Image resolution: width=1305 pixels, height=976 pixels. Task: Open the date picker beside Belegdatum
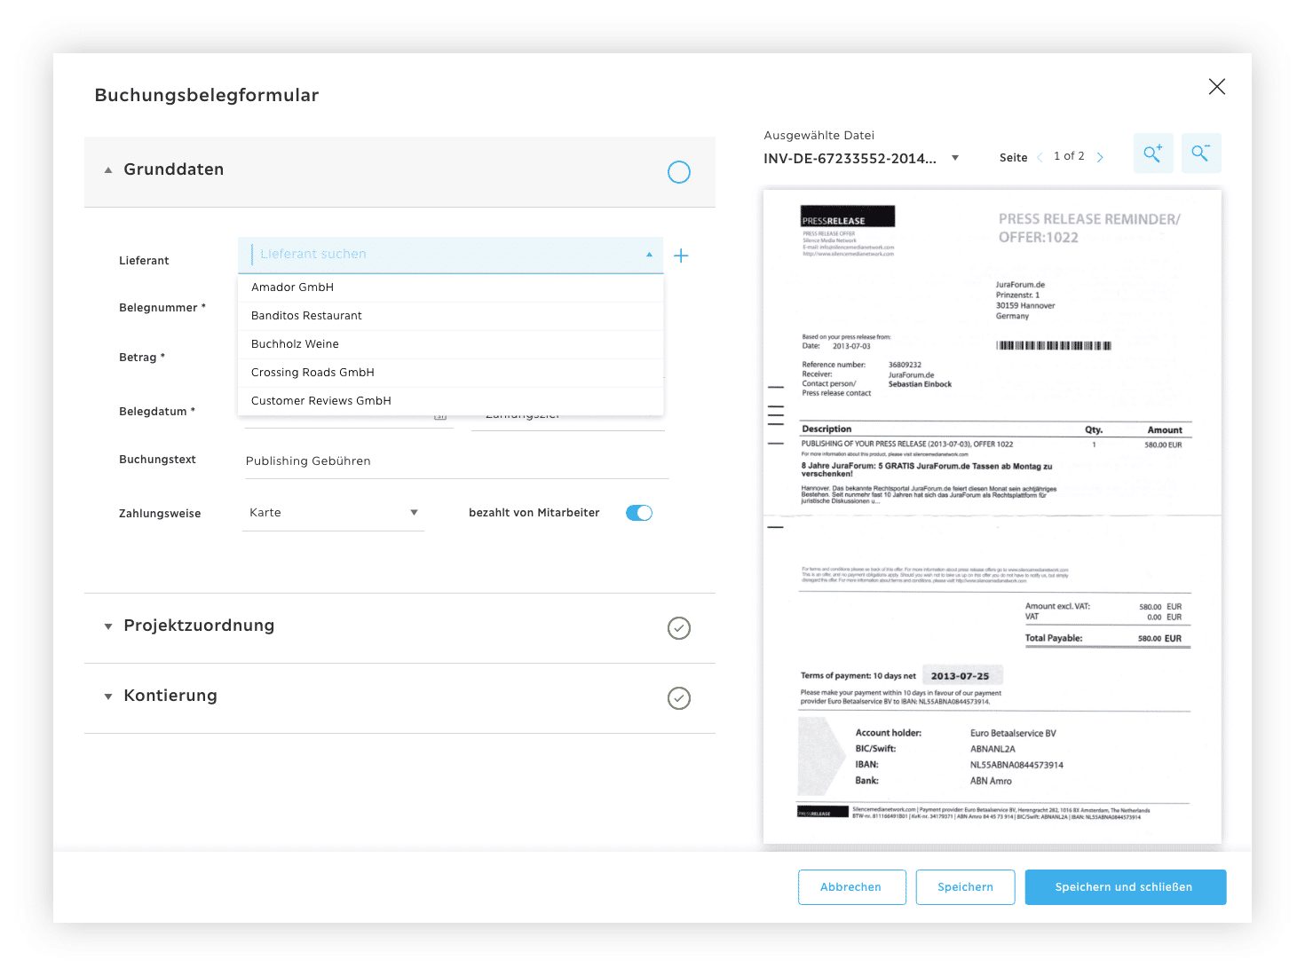pyautogui.click(x=440, y=414)
